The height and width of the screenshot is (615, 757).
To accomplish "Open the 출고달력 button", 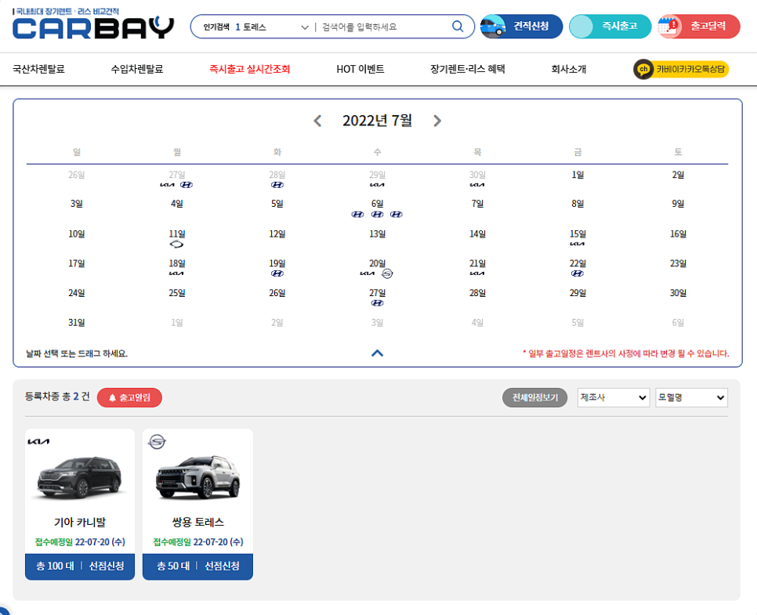I will pos(698,26).
